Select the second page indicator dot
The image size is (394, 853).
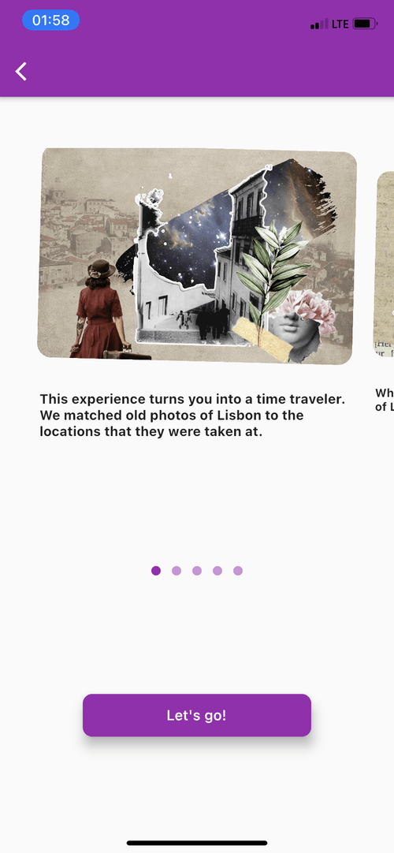coord(176,570)
